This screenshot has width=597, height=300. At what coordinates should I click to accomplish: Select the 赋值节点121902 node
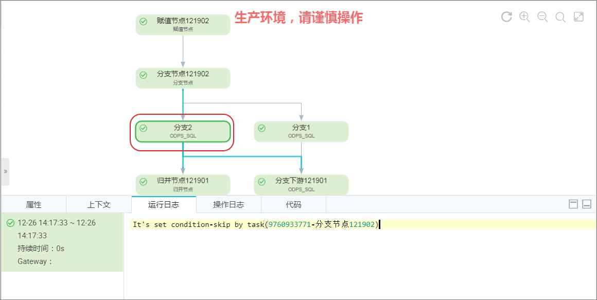[183, 25]
